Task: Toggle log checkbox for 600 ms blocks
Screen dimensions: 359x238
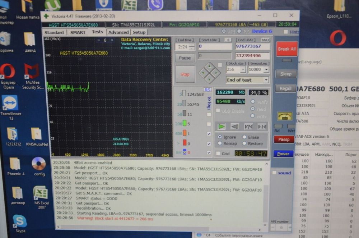Action: [209, 134]
